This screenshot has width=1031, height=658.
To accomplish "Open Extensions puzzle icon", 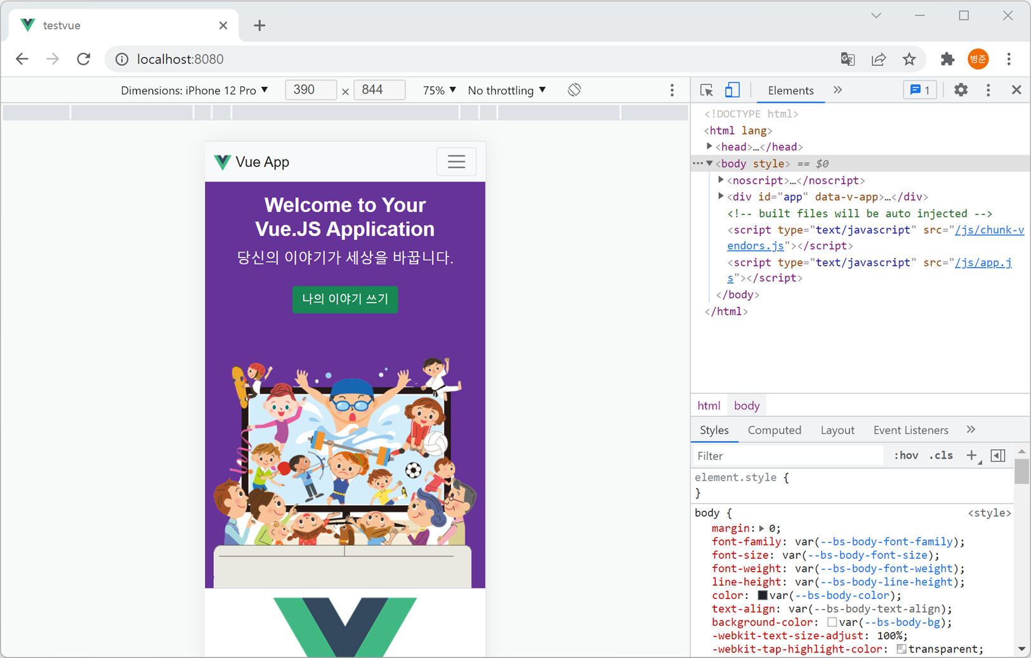I will coord(947,59).
